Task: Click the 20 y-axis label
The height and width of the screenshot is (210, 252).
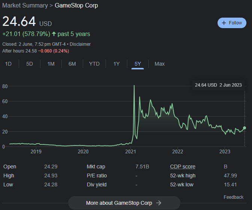Action: coord(5,132)
